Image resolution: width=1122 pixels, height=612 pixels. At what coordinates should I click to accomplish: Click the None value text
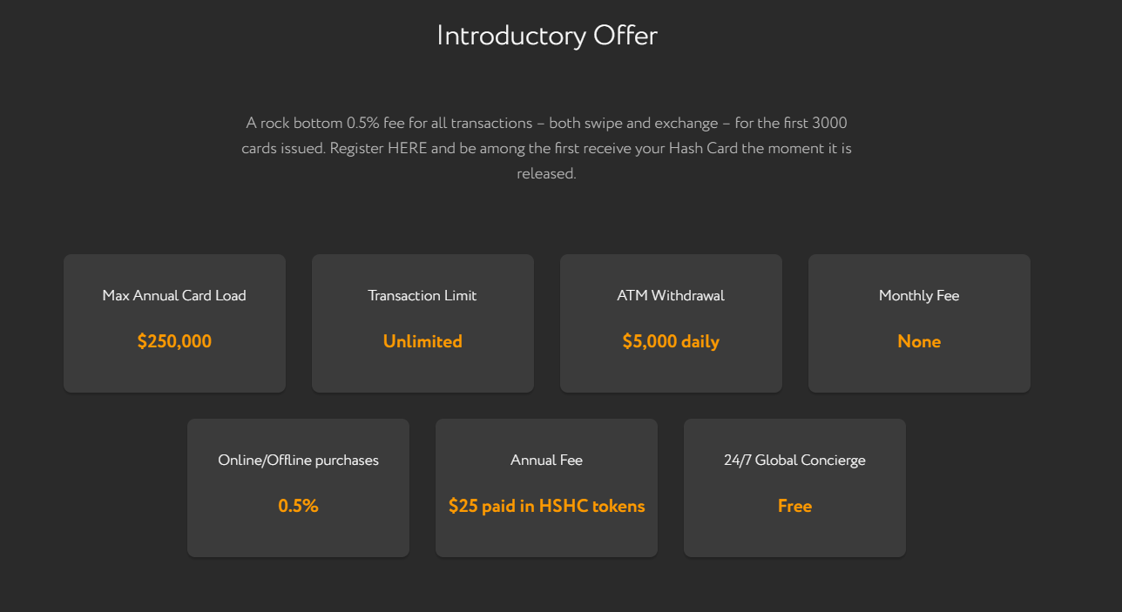(x=919, y=341)
